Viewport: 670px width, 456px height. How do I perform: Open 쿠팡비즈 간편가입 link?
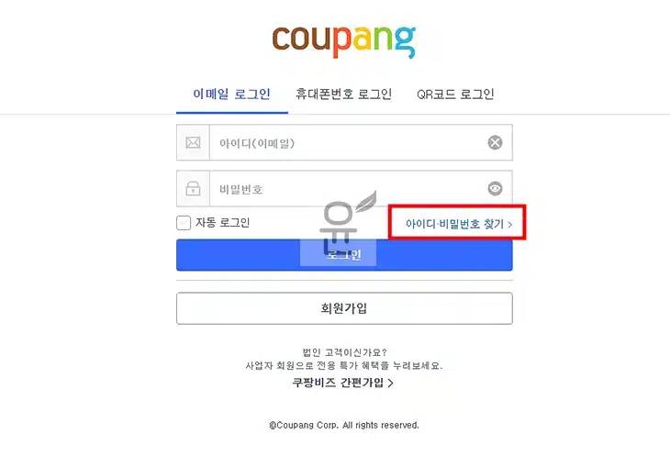(338, 383)
